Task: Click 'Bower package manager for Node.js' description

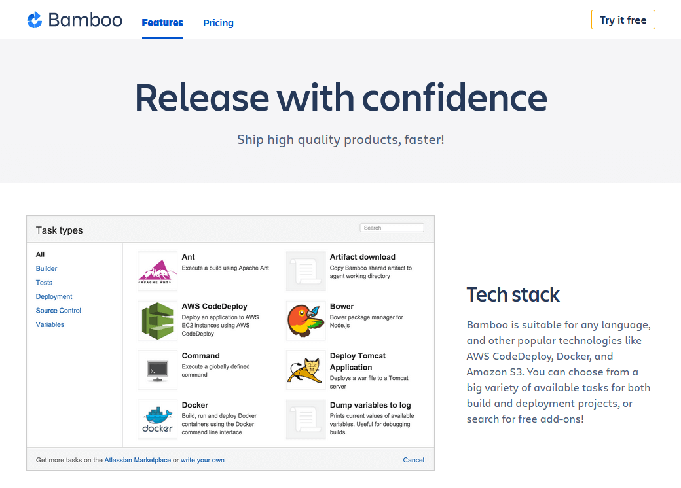Action: tap(367, 321)
